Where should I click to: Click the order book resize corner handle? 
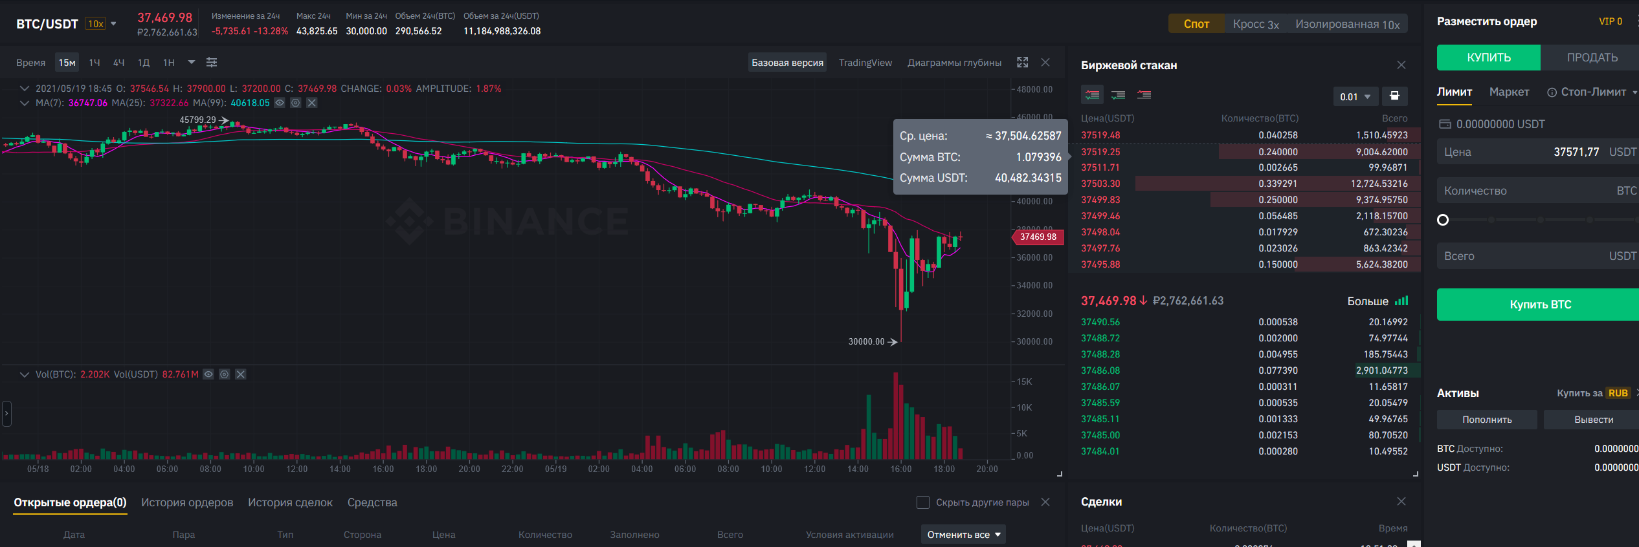[x=1415, y=474]
